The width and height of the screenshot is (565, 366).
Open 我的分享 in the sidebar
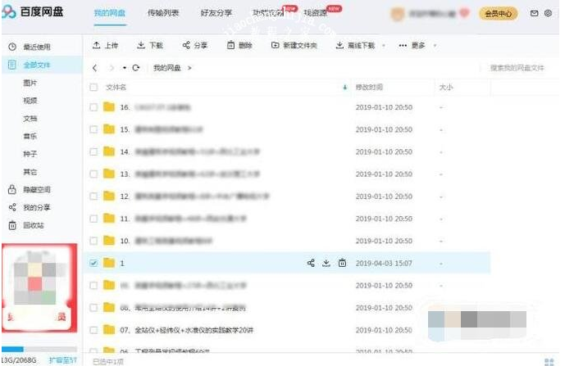(x=30, y=207)
